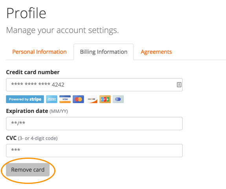
Task: Click the Credit card number label
Action: pyautogui.click(x=33, y=72)
